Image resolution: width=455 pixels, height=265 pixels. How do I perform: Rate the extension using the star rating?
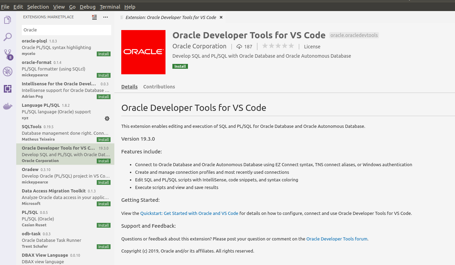tap(278, 46)
